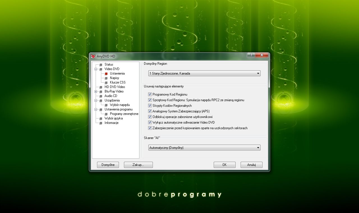Image resolution: width=359 pixels, height=213 pixels.
Task: Click the gray icon beside Blu-Ray Video
Action: tap(101, 92)
